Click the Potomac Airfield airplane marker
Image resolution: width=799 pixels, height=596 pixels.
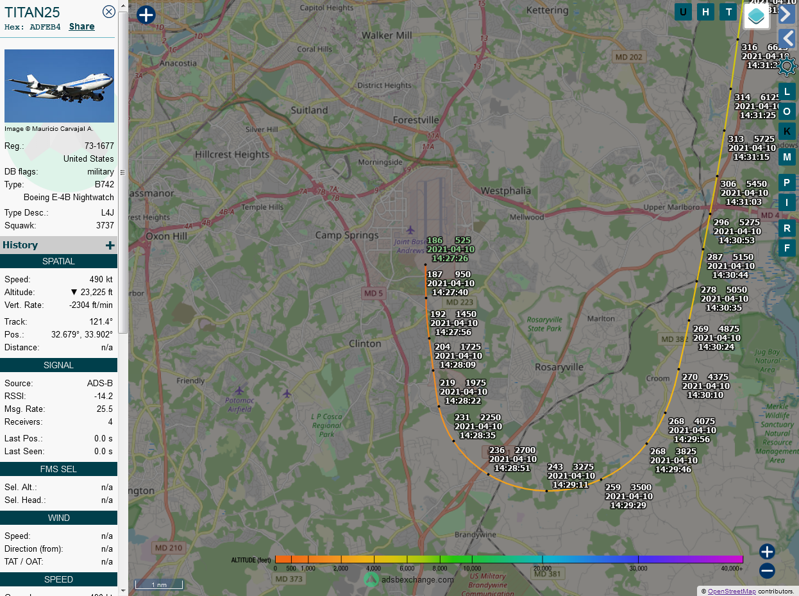point(239,391)
